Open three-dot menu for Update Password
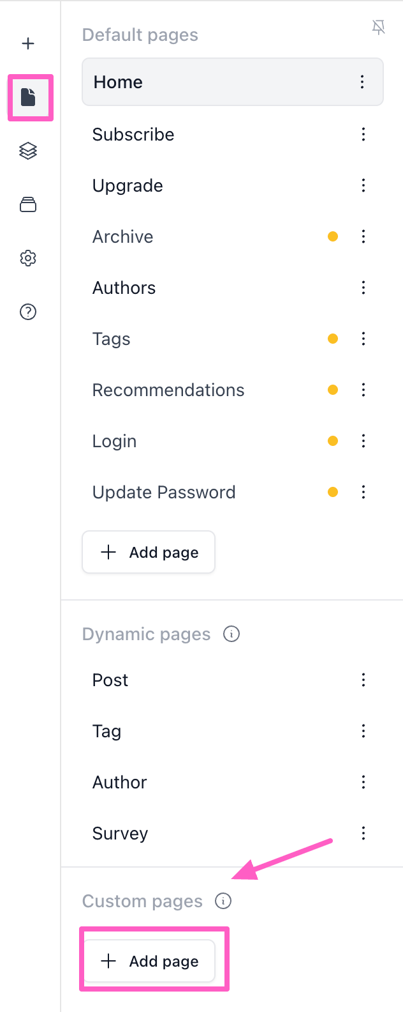403x1012 pixels. 363,492
